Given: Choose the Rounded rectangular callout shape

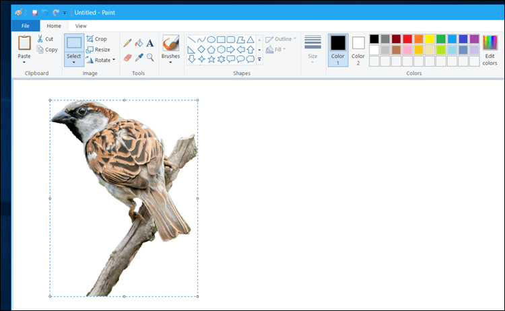Looking at the screenshot, I should (230, 59).
